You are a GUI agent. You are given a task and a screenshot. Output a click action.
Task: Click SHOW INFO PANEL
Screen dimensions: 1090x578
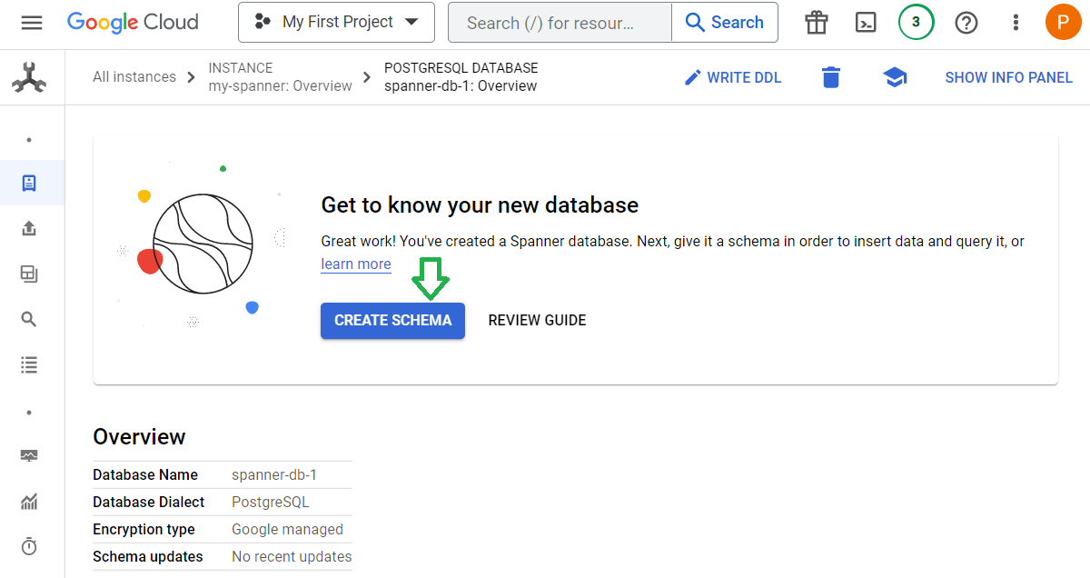[1008, 77]
